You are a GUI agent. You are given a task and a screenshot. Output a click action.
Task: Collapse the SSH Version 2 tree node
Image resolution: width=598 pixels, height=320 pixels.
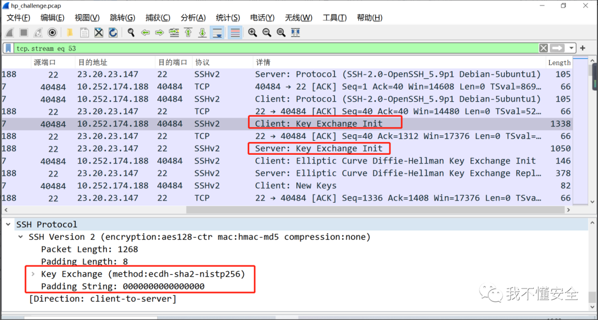tap(20, 237)
